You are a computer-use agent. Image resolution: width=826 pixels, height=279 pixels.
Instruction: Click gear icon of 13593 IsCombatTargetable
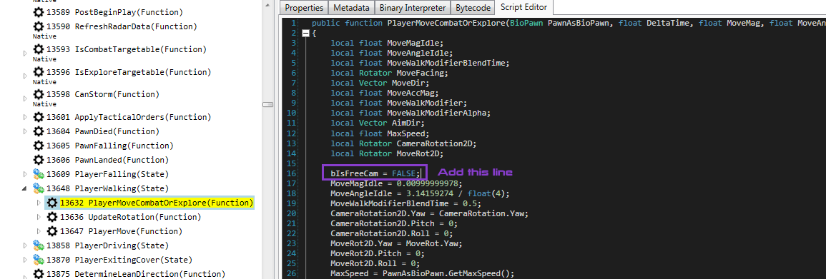pyautogui.click(x=39, y=49)
